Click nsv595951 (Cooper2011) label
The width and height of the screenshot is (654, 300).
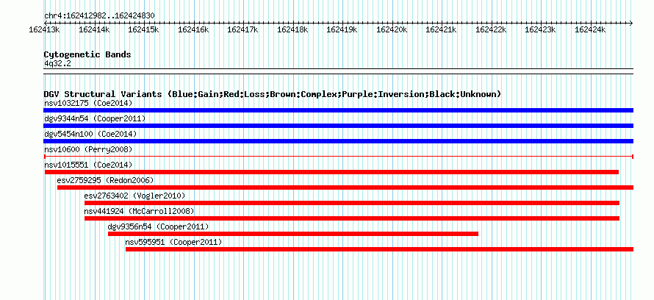tap(173, 242)
